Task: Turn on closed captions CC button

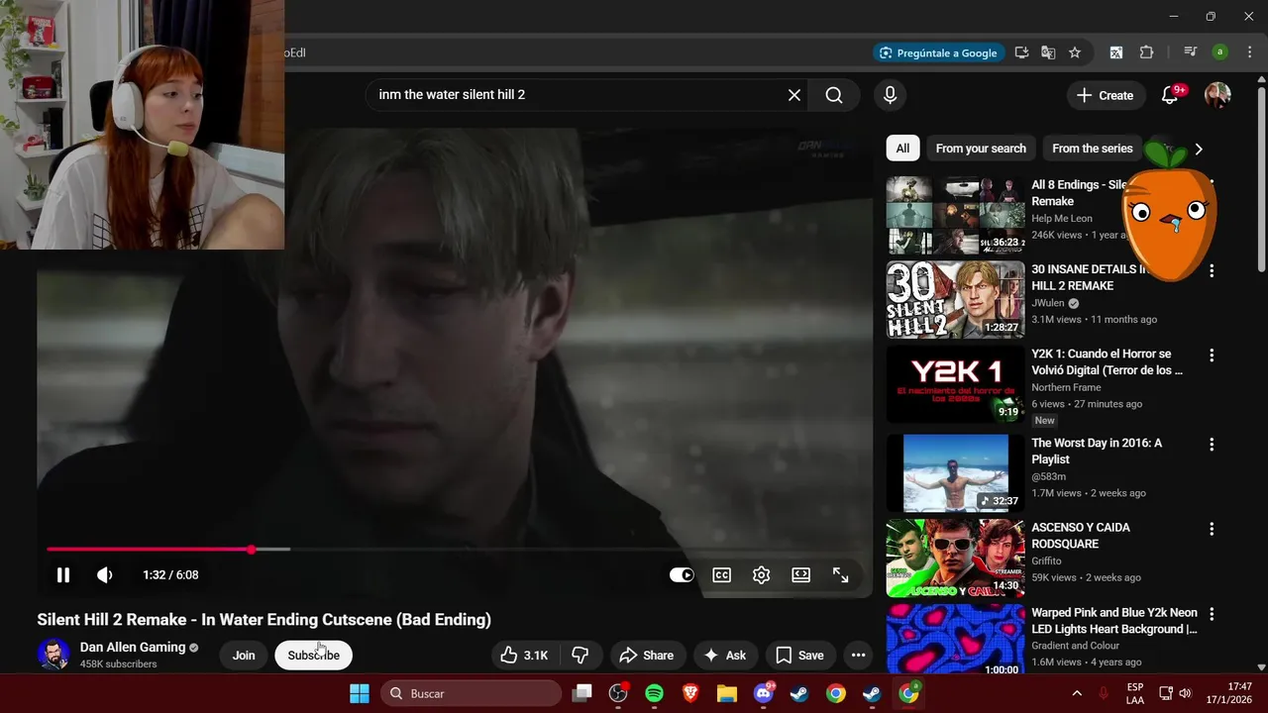Action: tap(722, 575)
